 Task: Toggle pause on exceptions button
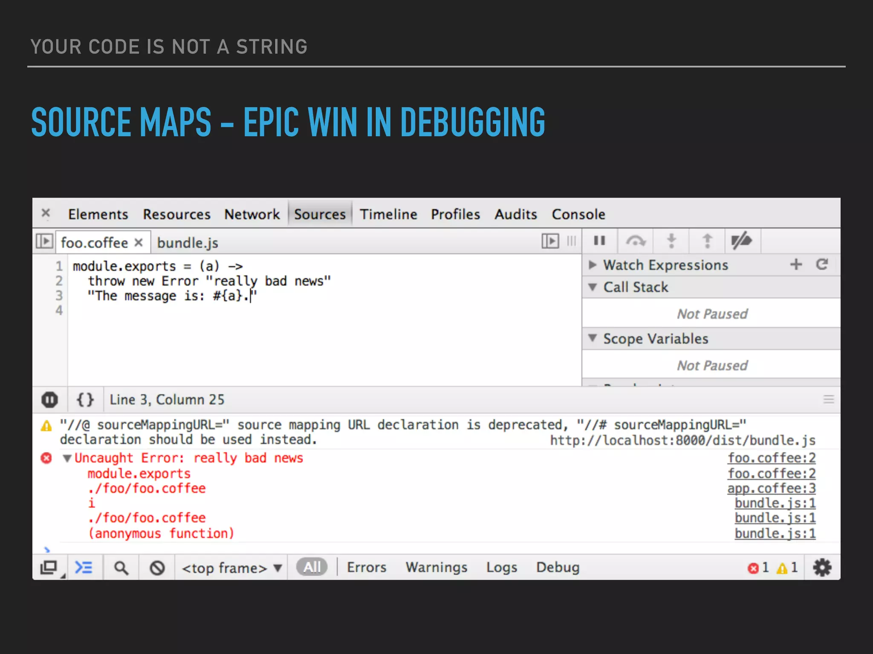coord(50,400)
